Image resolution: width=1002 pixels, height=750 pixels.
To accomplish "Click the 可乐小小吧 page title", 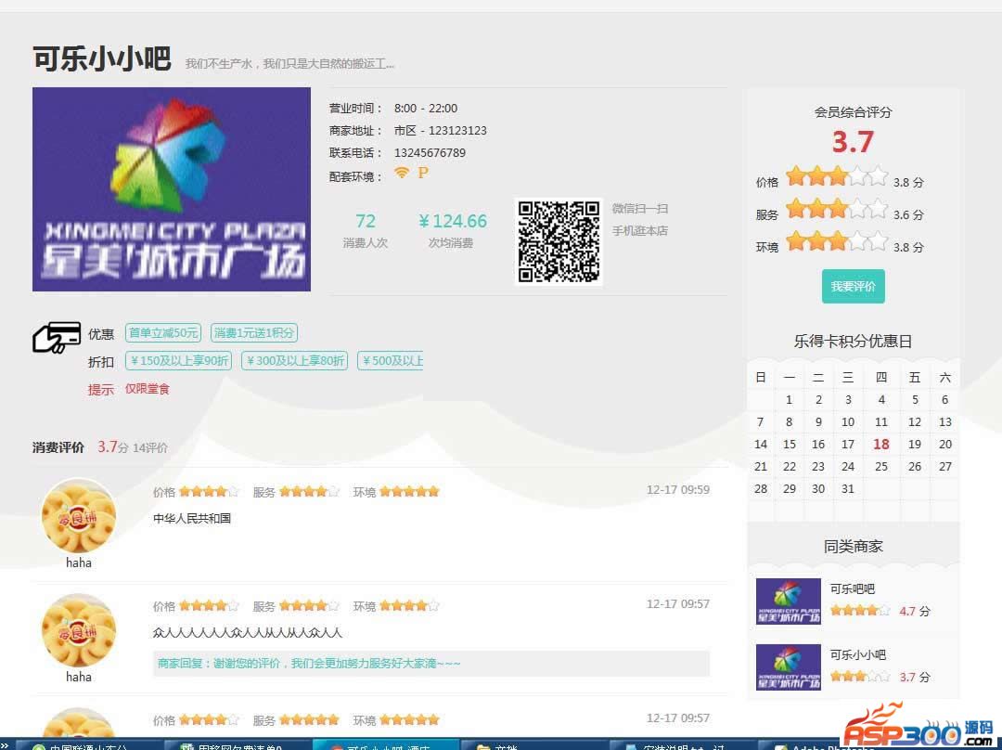I will pos(102,58).
